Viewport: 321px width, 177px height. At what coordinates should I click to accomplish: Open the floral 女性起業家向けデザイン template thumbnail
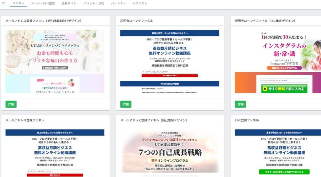click(x=55, y=62)
